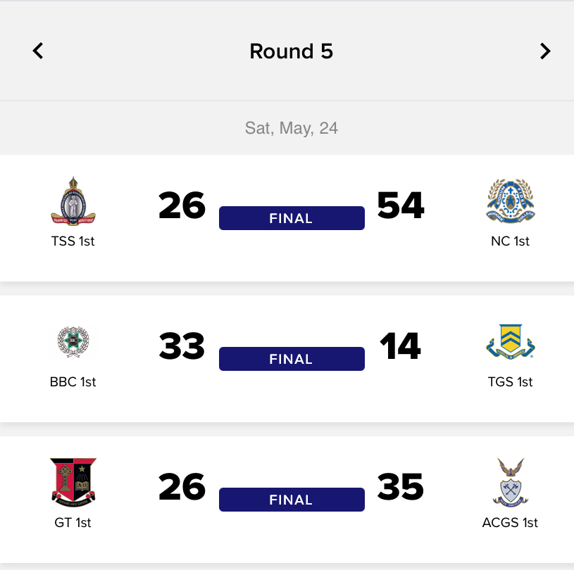Click FINAL badge for BBC vs TGS match
The image size is (574, 570).
[x=292, y=359]
